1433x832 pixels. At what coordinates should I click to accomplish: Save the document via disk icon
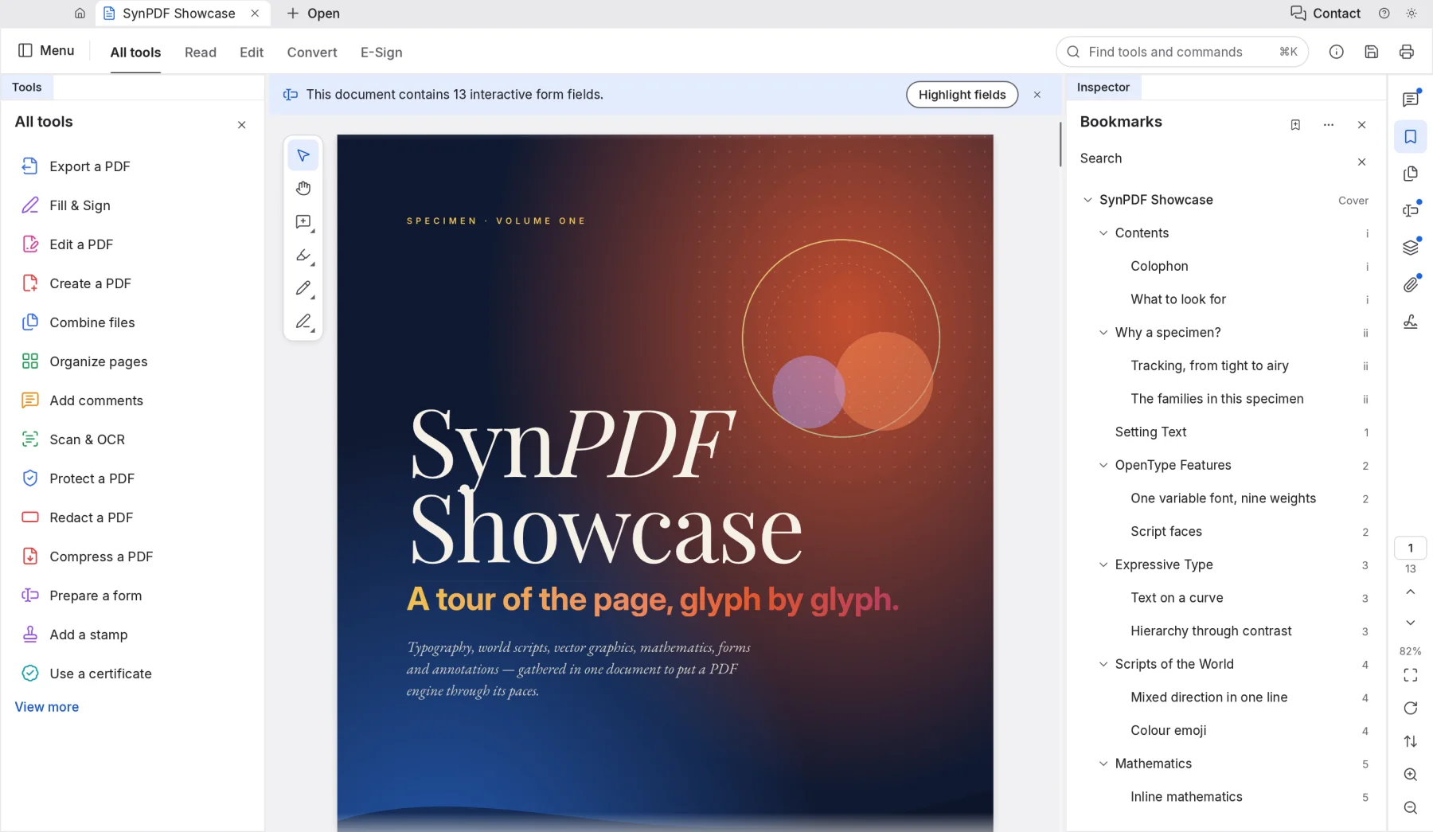(1371, 52)
